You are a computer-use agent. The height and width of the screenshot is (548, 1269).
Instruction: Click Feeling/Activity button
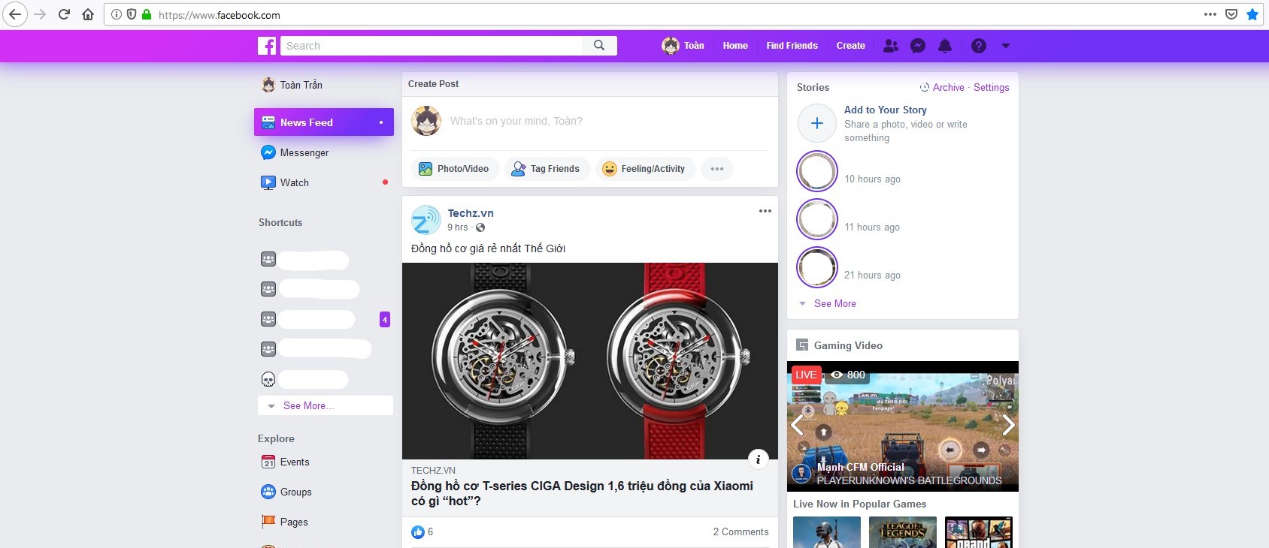(x=645, y=169)
